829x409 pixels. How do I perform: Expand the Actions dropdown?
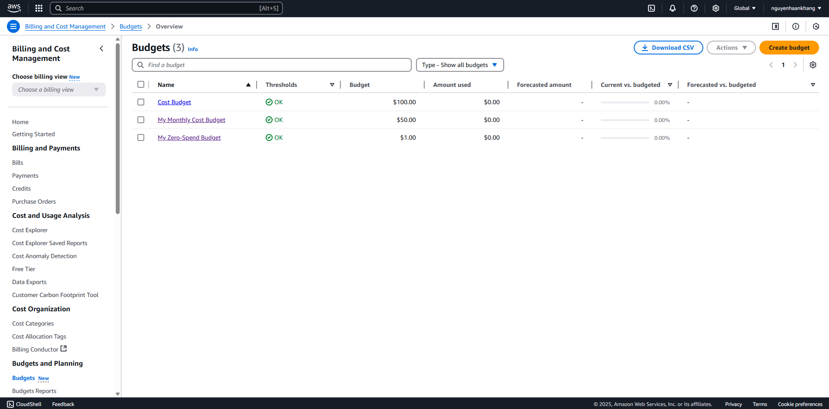pyautogui.click(x=731, y=48)
